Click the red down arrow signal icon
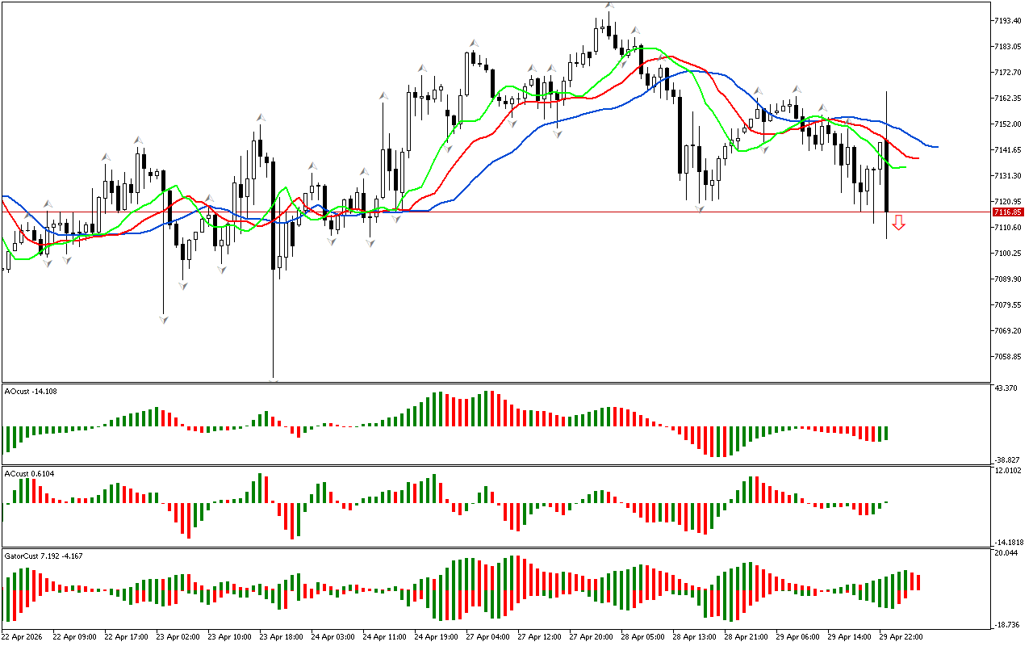This screenshot has height=646, width=1033. pyautogui.click(x=898, y=223)
